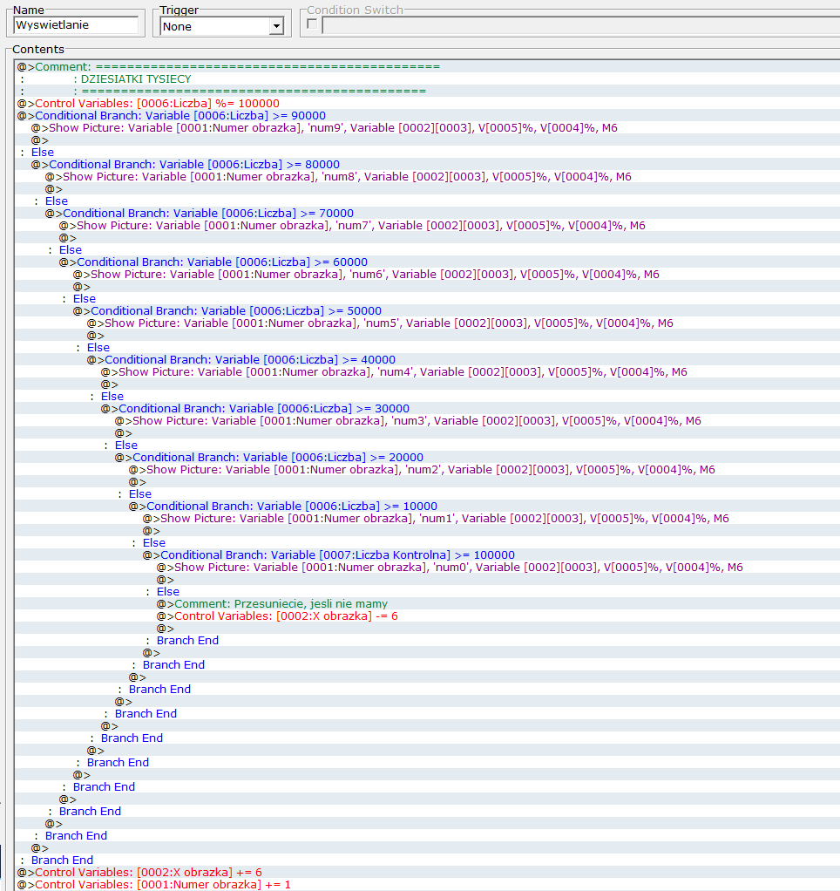Select Conditional Branch Liczba >= 30000 line
Screen dimensions: 840x891
[x=255, y=409]
